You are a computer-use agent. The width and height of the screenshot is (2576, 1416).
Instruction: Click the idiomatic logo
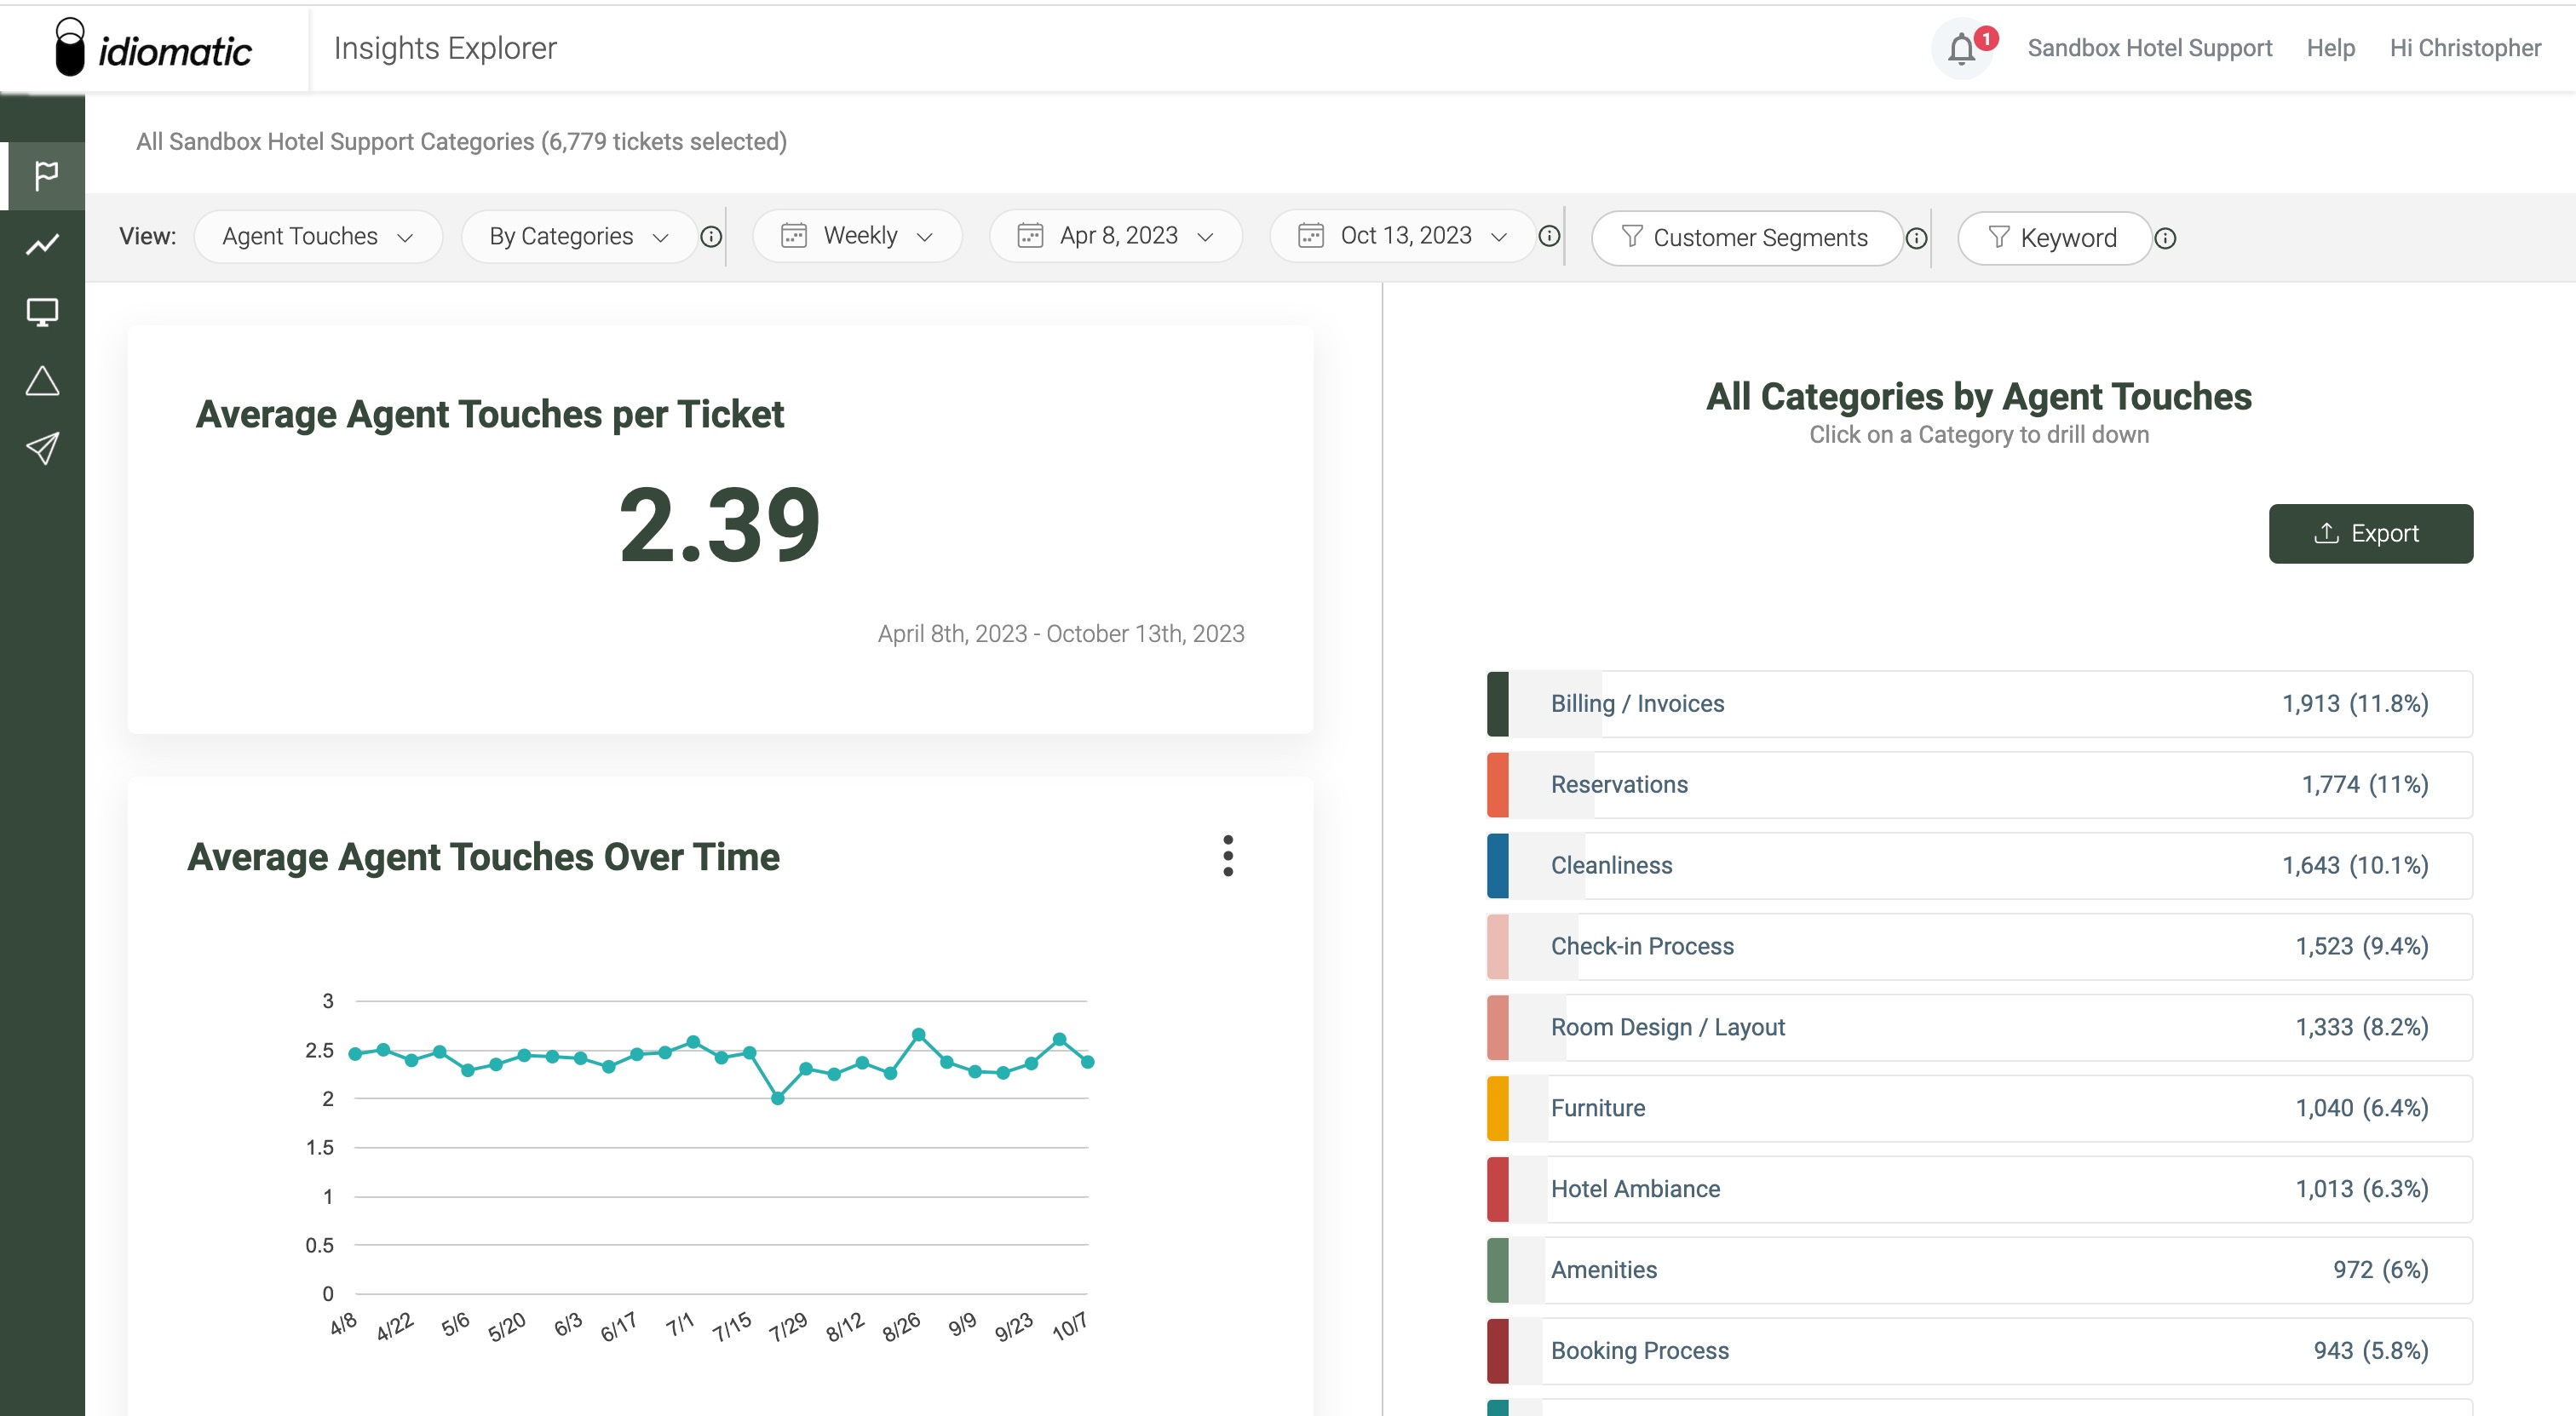pos(154,48)
